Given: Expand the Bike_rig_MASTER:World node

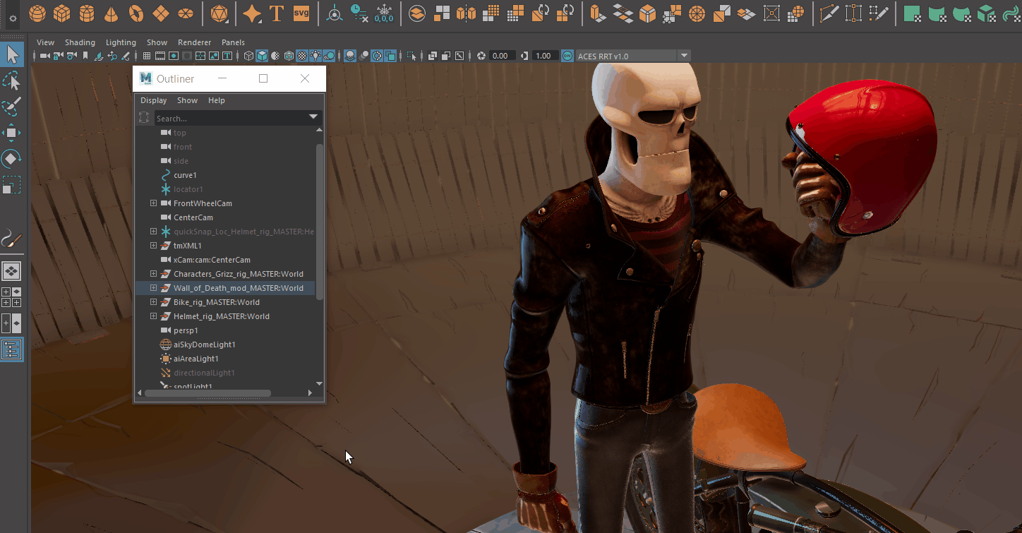Looking at the screenshot, I should pos(154,302).
